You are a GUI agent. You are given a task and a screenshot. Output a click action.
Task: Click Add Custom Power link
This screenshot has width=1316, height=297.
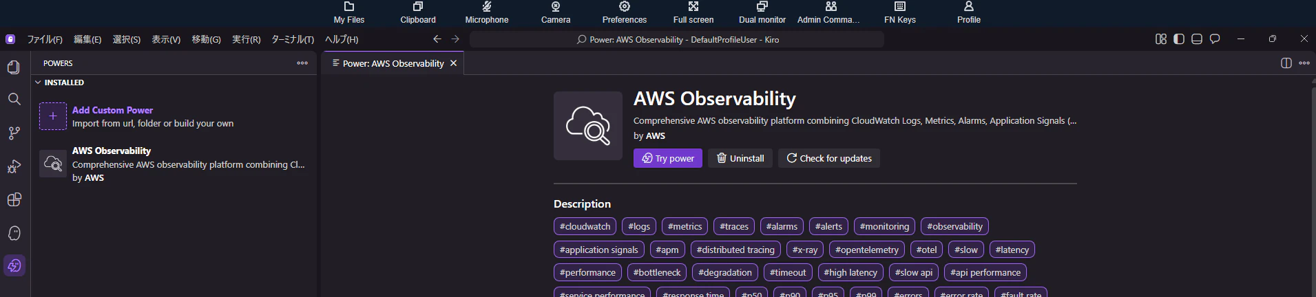click(x=112, y=110)
